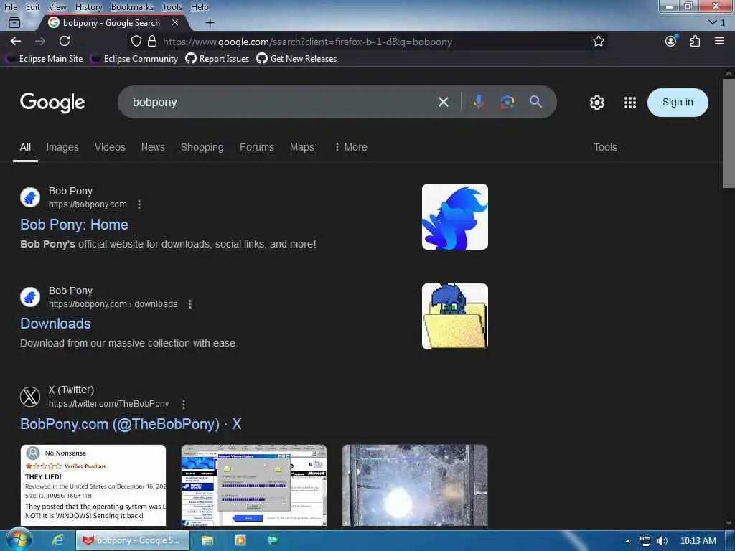Click the Google logo
This screenshot has width=735, height=551.
click(52, 103)
